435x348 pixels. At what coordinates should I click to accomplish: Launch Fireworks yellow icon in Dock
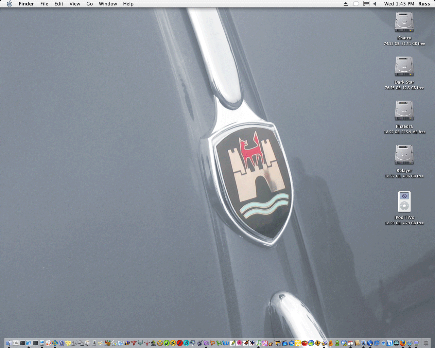tap(173, 343)
